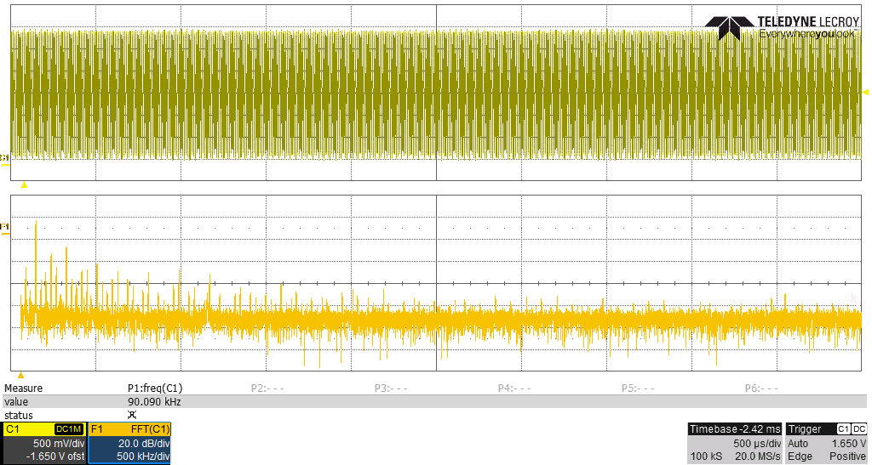The height and width of the screenshot is (465, 872).
Task: Click the C1 channel ground level marker
Action: tap(4, 158)
